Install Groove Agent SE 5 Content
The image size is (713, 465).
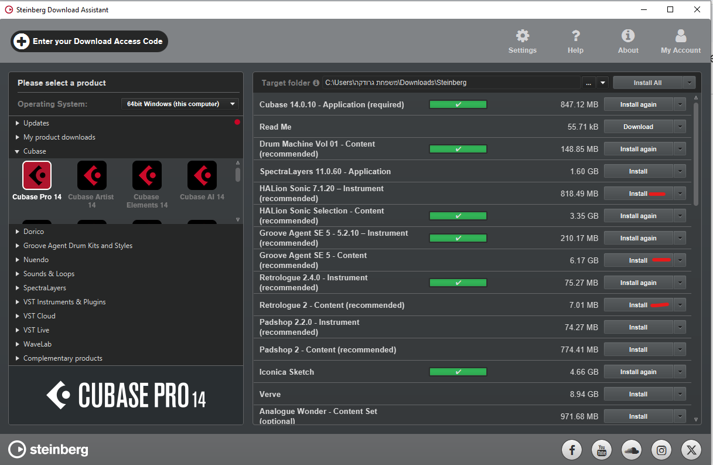tap(638, 260)
